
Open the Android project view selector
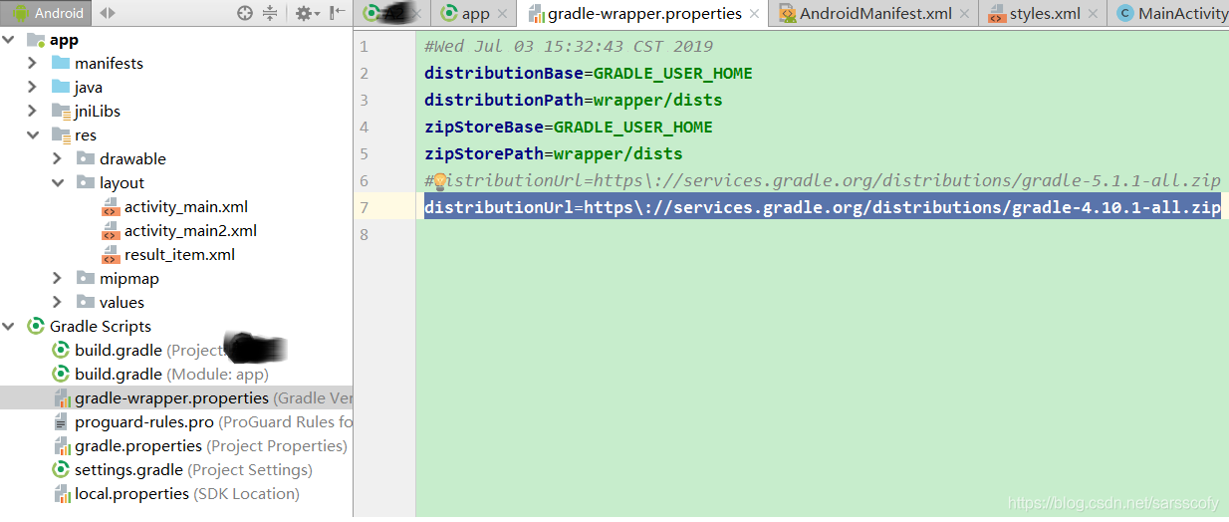[48, 13]
